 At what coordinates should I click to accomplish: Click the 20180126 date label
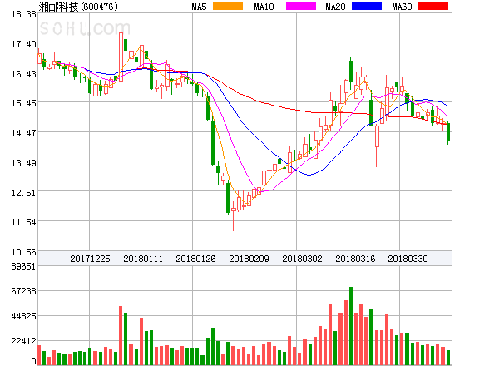[x=195, y=259]
